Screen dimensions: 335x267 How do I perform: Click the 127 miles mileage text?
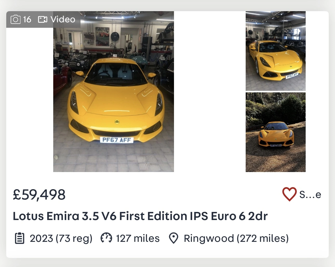(138, 238)
